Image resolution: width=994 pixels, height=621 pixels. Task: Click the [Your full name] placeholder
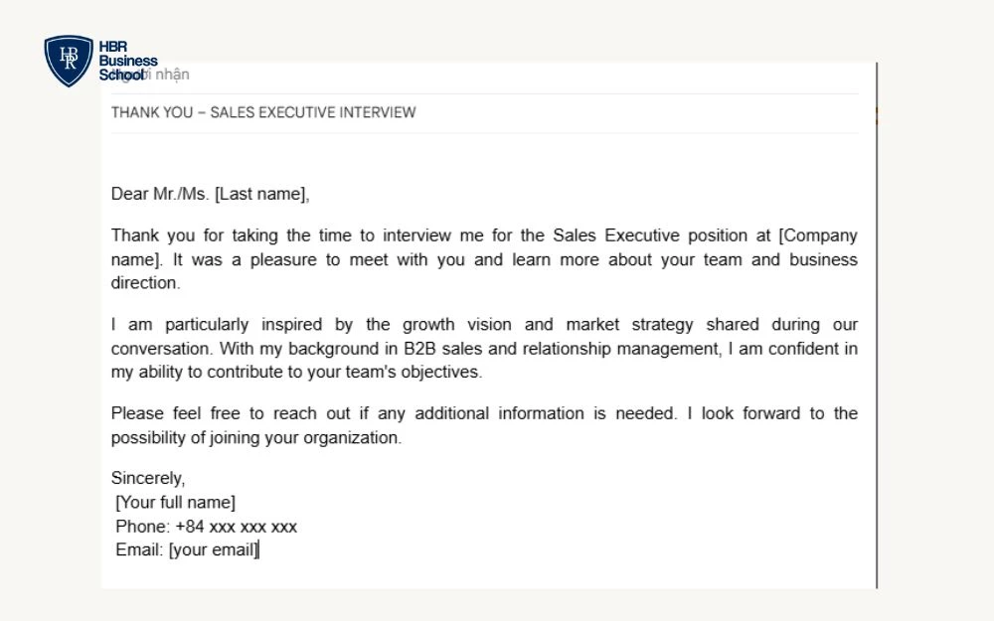175,503
